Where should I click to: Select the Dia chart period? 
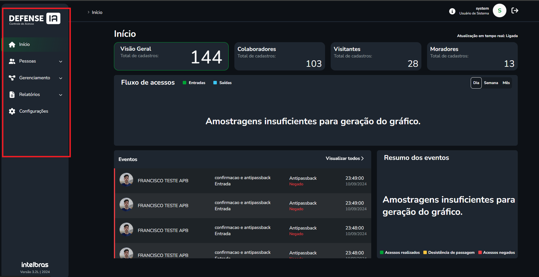(x=476, y=83)
